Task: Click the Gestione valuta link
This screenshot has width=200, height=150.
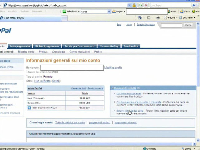Action: tap(95, 88)
